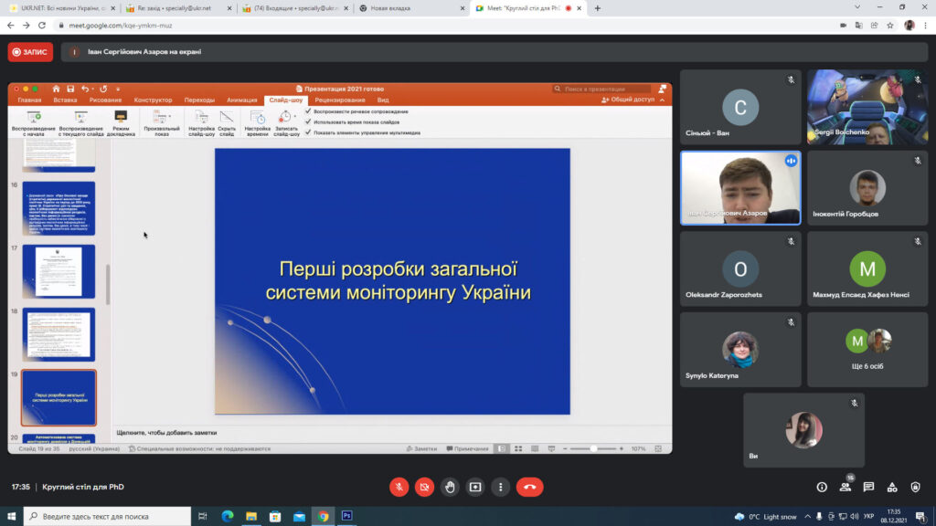
Task: Toggle 'Использовать время показа слайдов' checkbox
Action: (308, 121)
